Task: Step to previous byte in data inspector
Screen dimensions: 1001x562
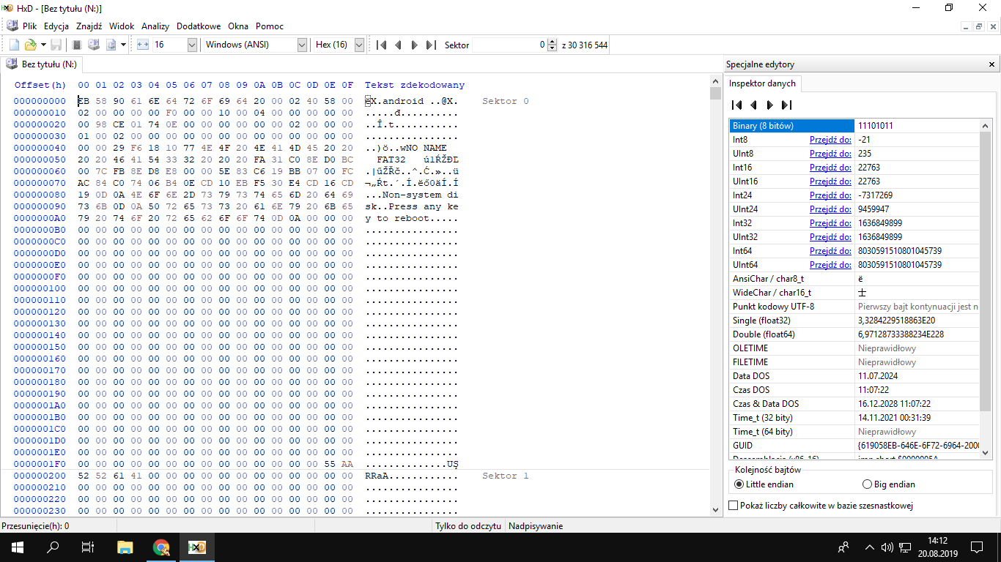Action: 753,105
